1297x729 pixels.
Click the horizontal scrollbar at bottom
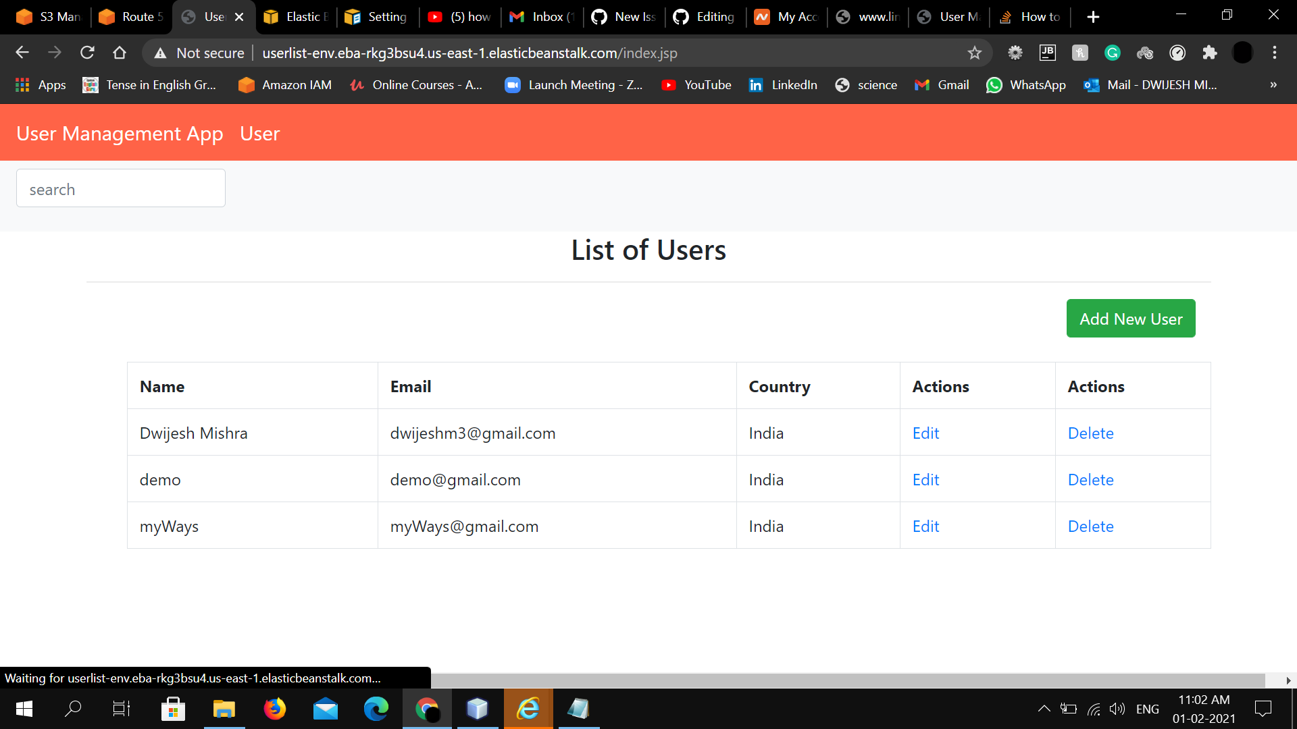[x=811, y=680]
